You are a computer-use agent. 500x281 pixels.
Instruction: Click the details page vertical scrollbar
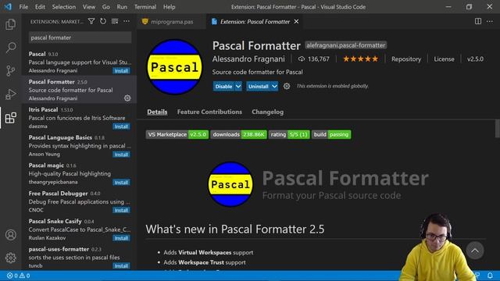(498, 128)
